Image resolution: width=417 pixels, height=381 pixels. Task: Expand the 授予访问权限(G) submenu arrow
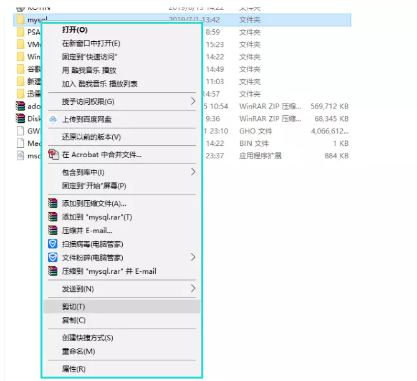[193, 102]
